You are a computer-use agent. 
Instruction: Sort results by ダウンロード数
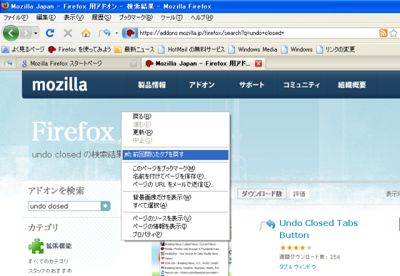(262, 194)
